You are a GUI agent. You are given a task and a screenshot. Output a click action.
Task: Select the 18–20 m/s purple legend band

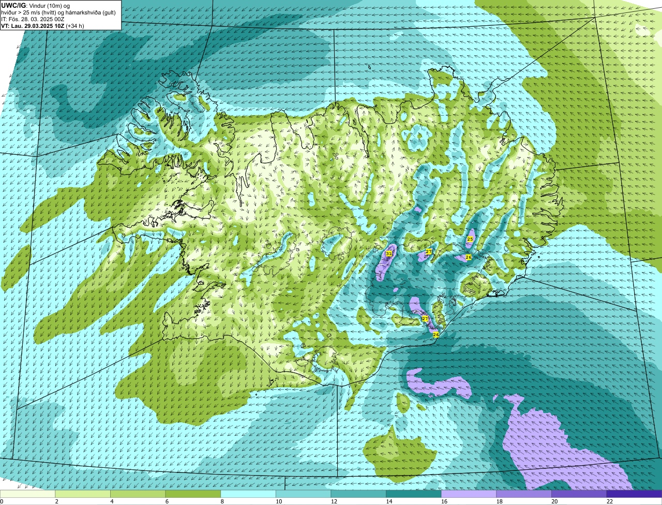pos(524,494)
